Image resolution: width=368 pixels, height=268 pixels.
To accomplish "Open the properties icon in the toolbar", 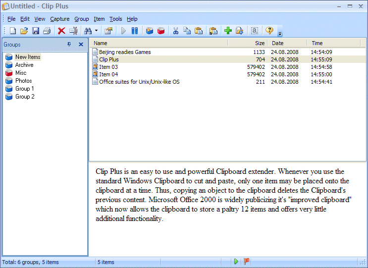I will click(108, 31).
